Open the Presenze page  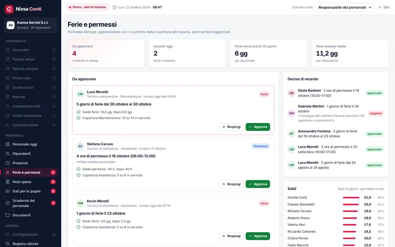[31, 163]
